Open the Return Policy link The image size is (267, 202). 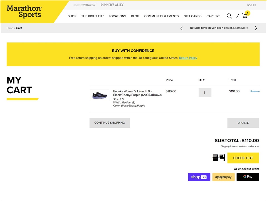[x=188, y=58]
